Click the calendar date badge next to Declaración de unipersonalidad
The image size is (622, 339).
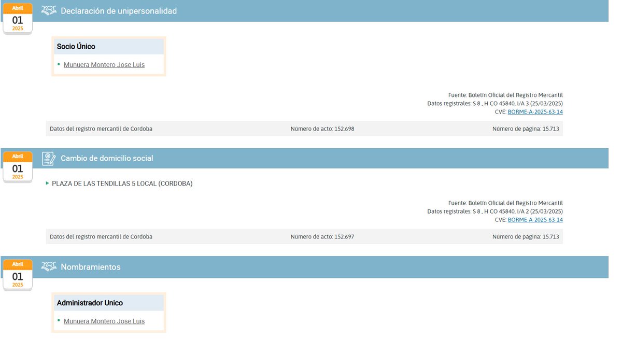pyautogui.click(x=18, y=18)
